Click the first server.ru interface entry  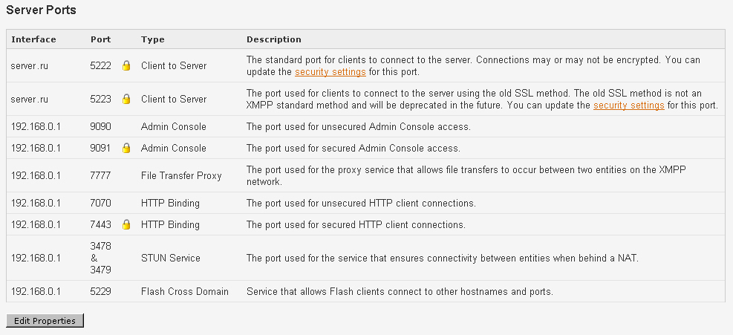tap(30, 66)
